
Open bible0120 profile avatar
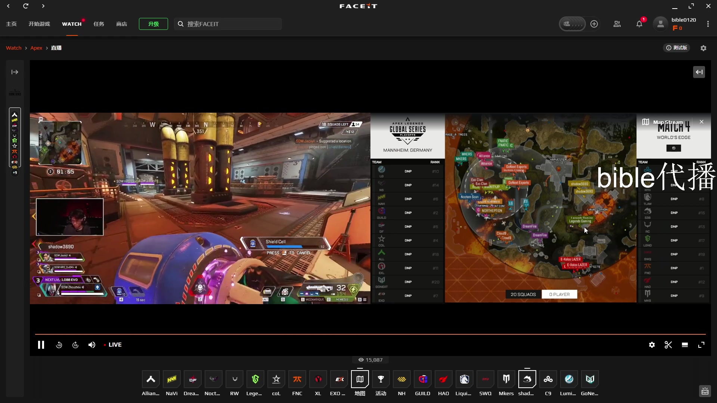[660, 24]
